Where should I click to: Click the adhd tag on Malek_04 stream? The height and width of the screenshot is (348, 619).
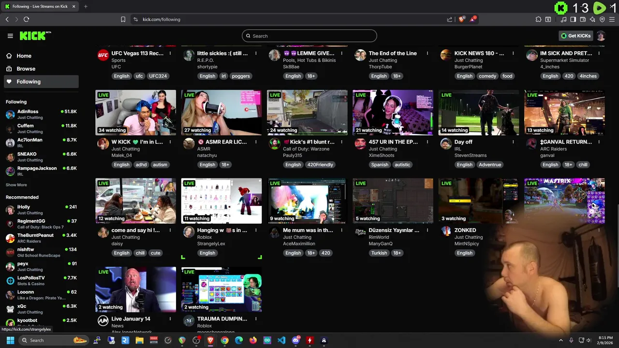click(141, 164)
